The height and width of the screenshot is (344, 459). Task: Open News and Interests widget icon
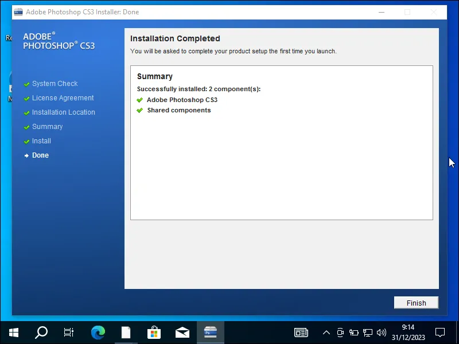[x=301, y=332]
